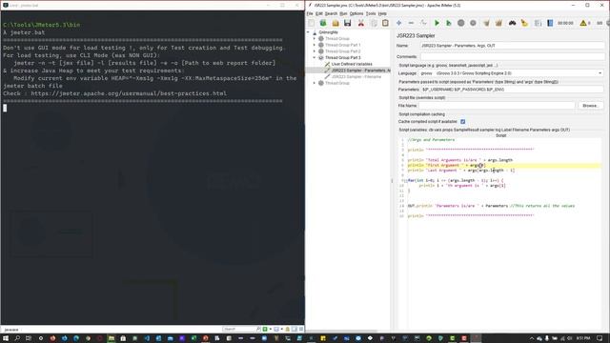This screenshot has height=343, width=610.
Task: Open the script Language dropdown
Action: 600,73
